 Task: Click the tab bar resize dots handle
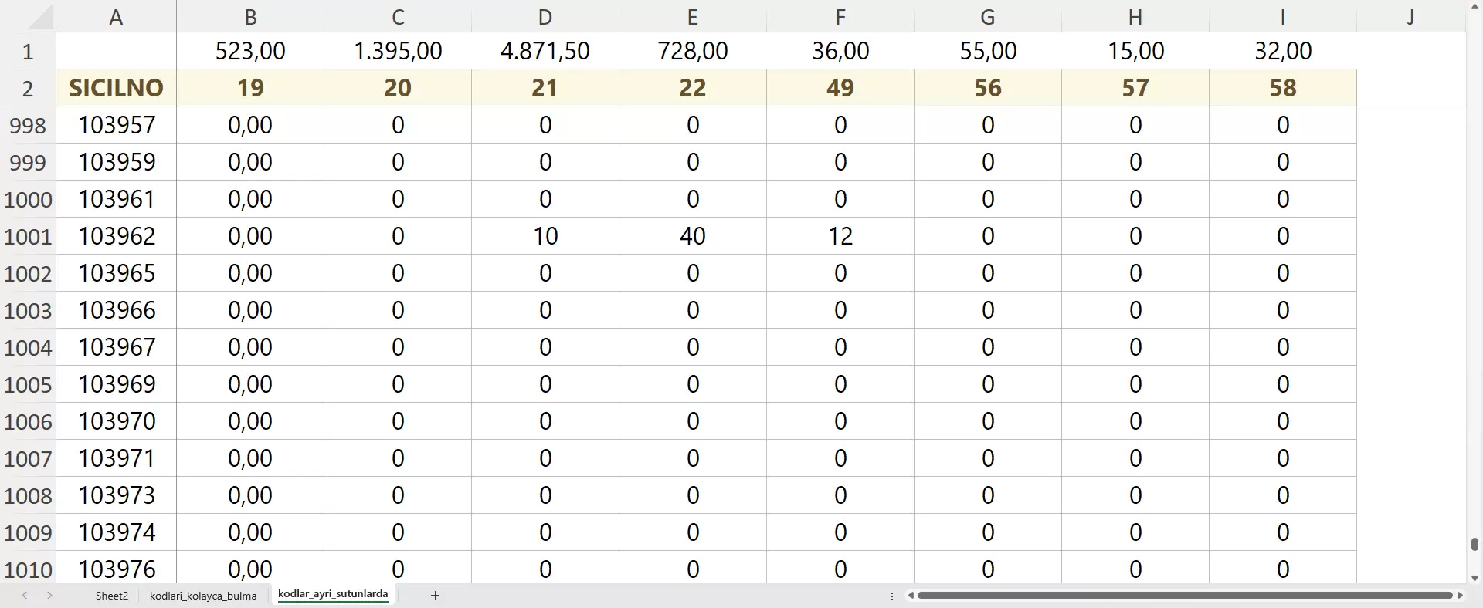point(892,596)
